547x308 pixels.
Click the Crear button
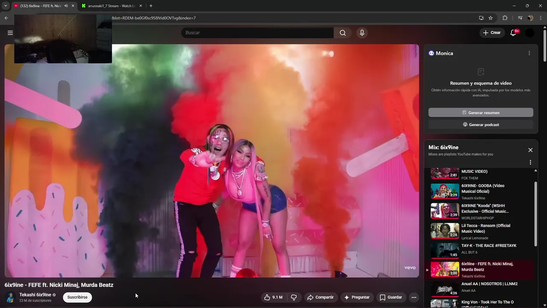[x=492, y=33]
